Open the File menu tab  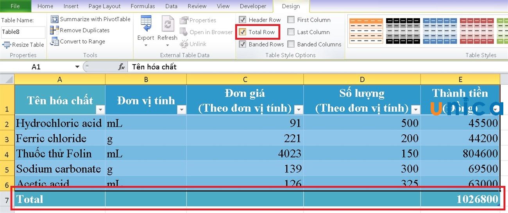(15, 6)
